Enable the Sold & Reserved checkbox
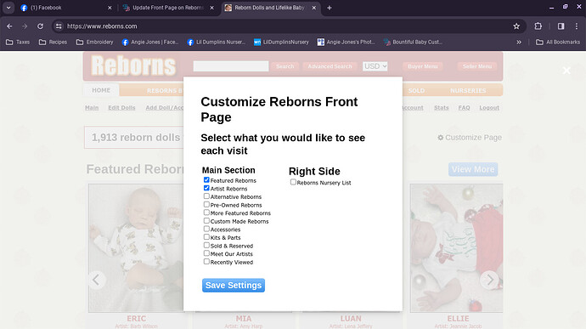Screen dimensions: 586x329 click(206, 245)
